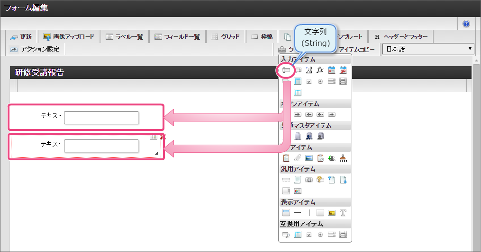Click the vertical scrollbar up arrow

click(476, 61)
